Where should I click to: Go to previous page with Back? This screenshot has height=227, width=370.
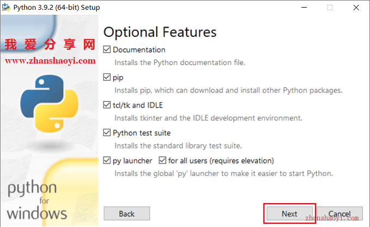coord(127,213)
